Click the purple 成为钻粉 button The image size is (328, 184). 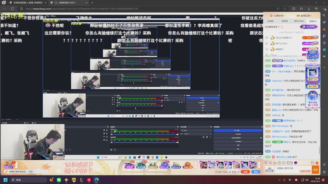point(309,27)
